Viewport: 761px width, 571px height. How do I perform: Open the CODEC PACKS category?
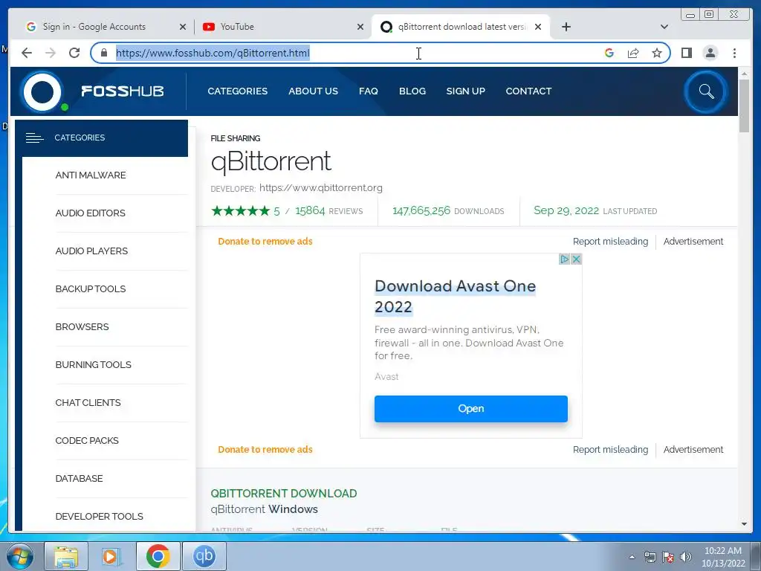click(87, 440)
